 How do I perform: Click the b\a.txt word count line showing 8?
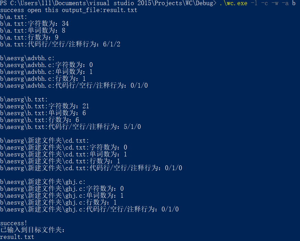(x=33, y=31)
